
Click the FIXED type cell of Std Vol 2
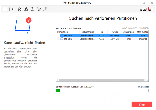coord(101,39)
